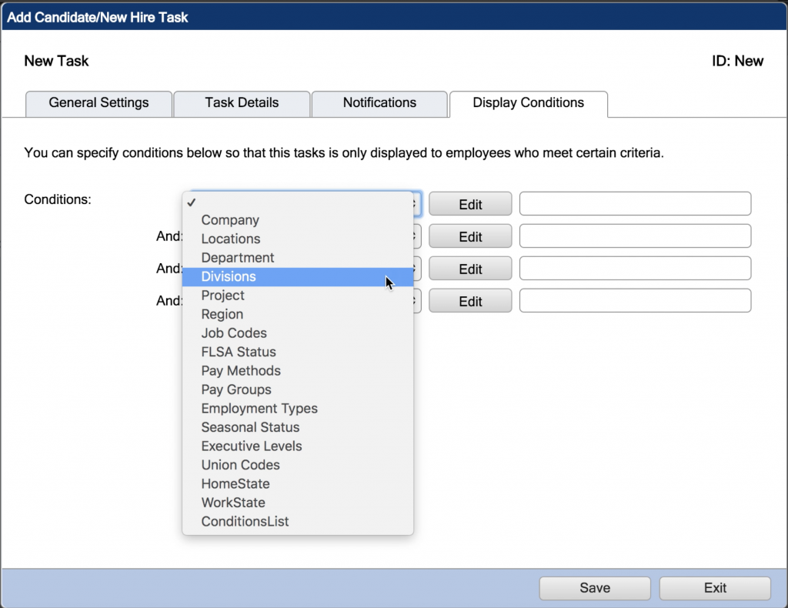This screenshot has width=788, height=608.
Task: Click the text field beside the second Edit button
Action: click(x=635, y=236)
